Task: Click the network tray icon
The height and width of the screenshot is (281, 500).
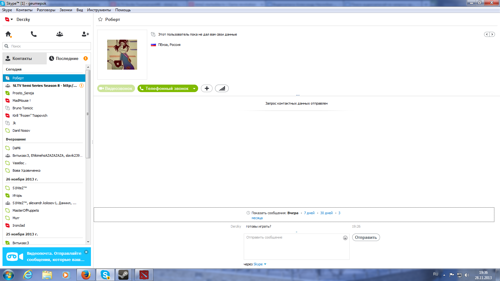Action: [x=459, y=275]
